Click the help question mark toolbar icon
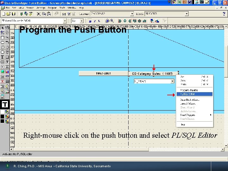 (224, 14)
